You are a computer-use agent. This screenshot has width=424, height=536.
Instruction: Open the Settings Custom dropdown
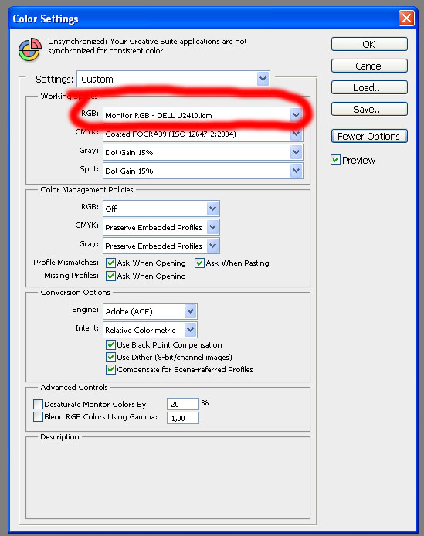click(173, 79)
